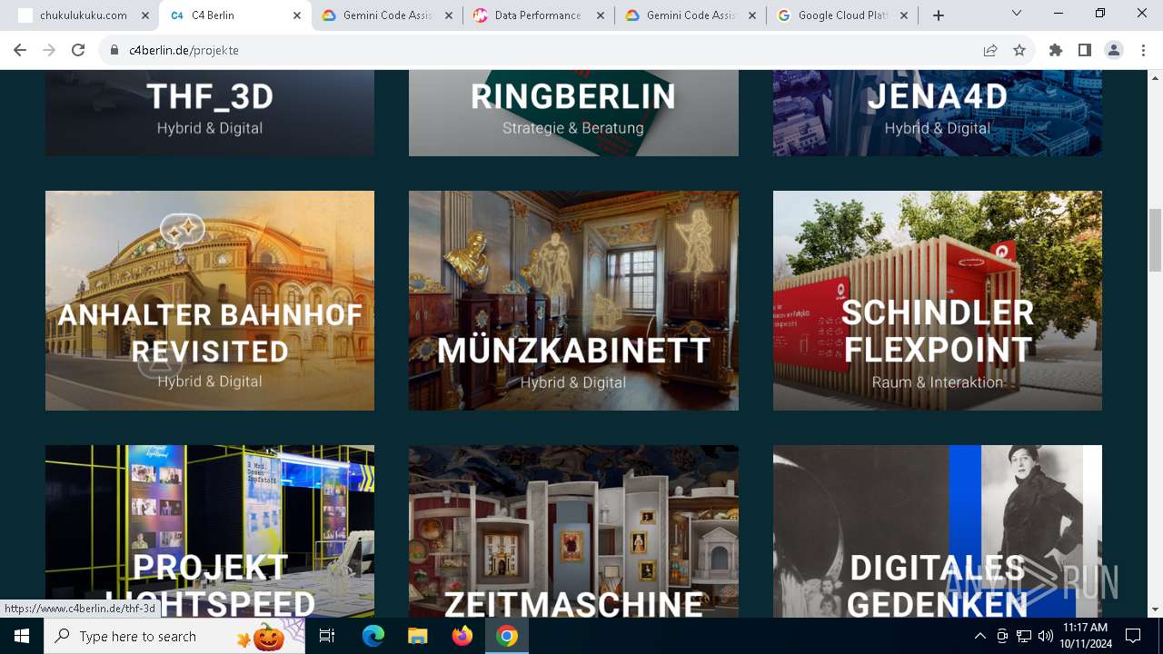Switch to the Google Cloud Platform tab
The image size is (1163, 654).
click(841, 15)
